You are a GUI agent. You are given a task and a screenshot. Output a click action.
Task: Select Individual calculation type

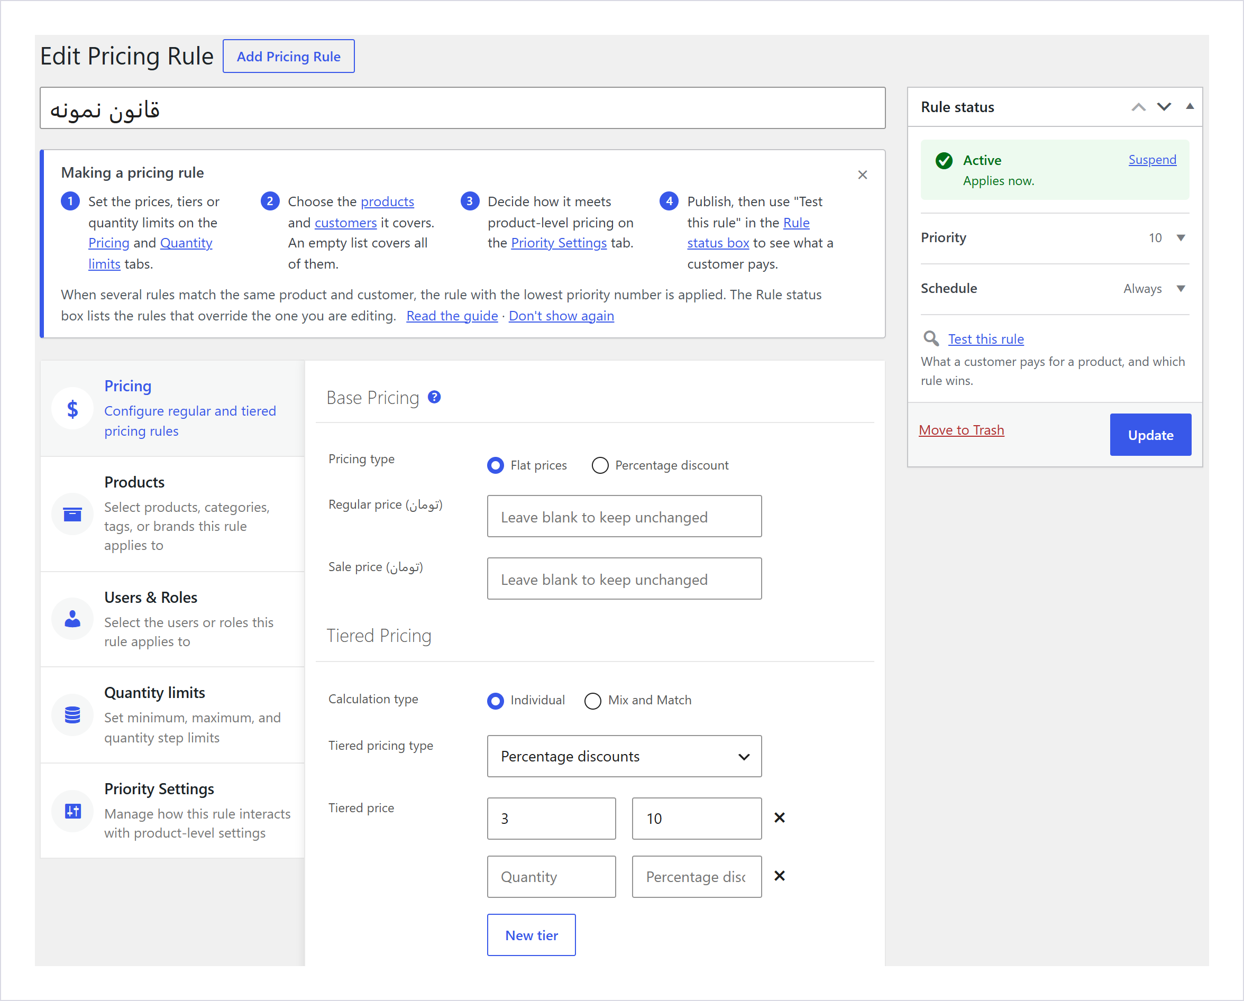[496, 701]
